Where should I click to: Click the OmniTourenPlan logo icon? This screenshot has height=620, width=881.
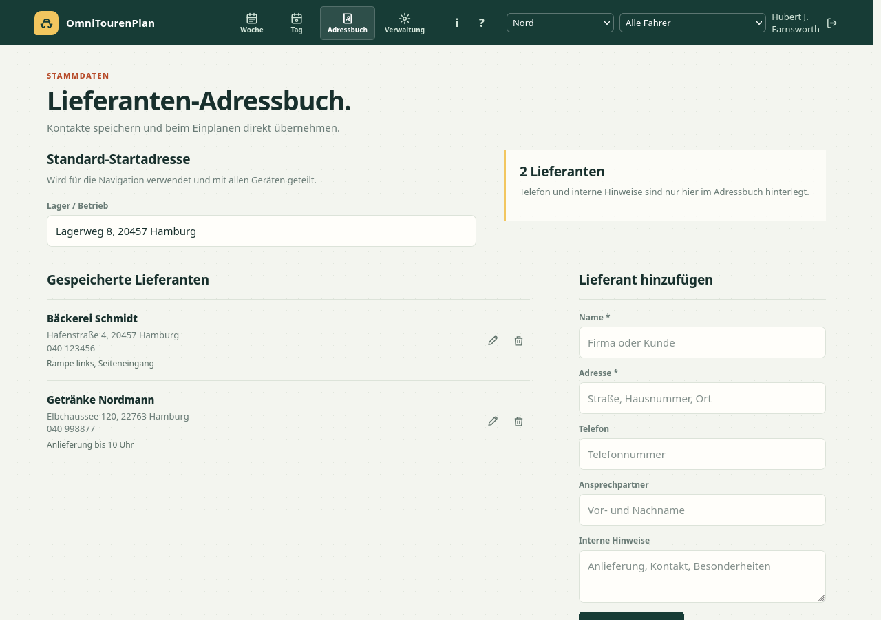point(46,23)
